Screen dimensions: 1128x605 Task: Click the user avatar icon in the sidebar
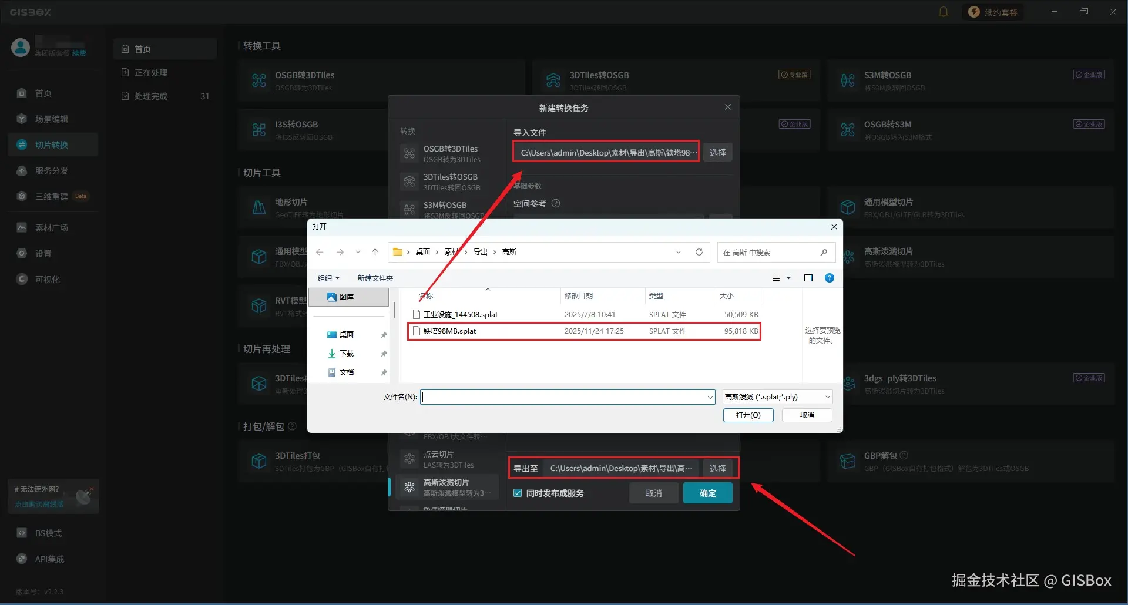(21, 48)
